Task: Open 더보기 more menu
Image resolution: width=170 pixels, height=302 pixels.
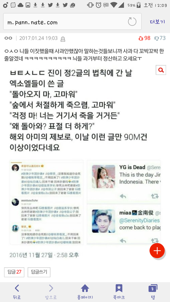Action: [158, 22]
